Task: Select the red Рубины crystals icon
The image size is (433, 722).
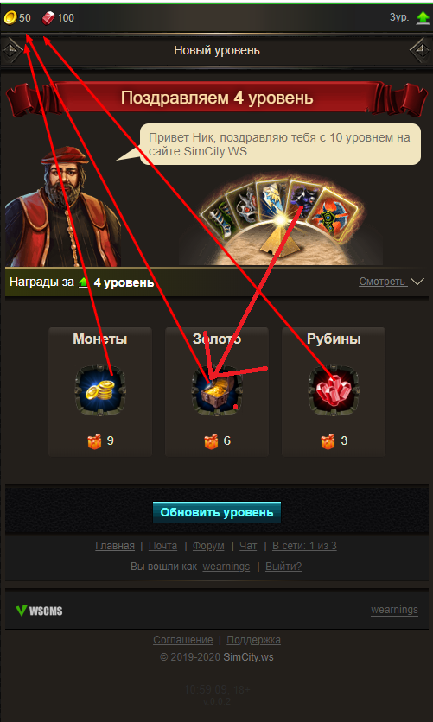Action: (334, 390)
